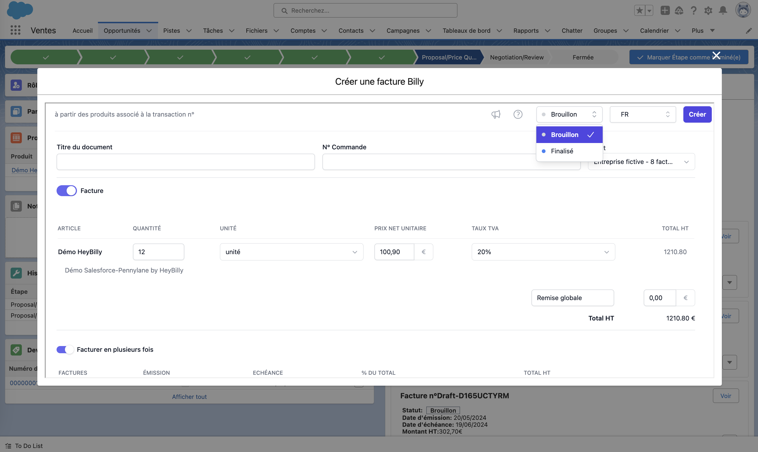Select the Finalisé status option

(x=562, y=151)
